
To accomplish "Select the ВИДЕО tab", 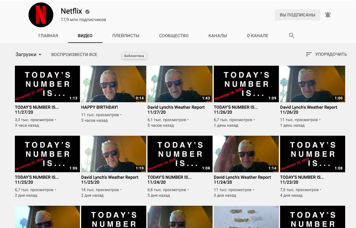I will [x=85, y=36].
